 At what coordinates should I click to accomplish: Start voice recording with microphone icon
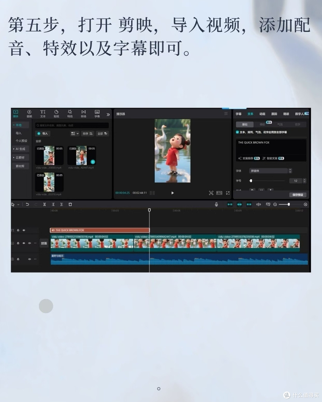216,204
